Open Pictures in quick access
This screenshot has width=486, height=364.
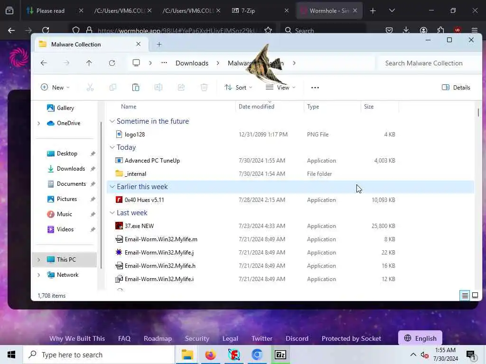66,199
